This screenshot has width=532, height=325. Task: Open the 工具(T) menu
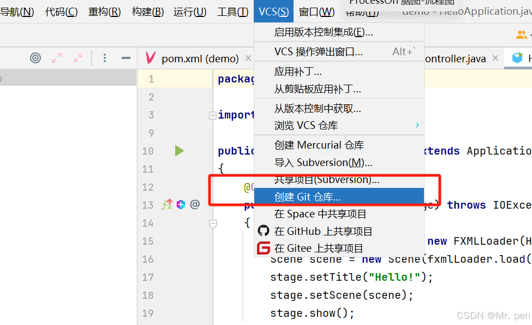click(x=232, y=12)
